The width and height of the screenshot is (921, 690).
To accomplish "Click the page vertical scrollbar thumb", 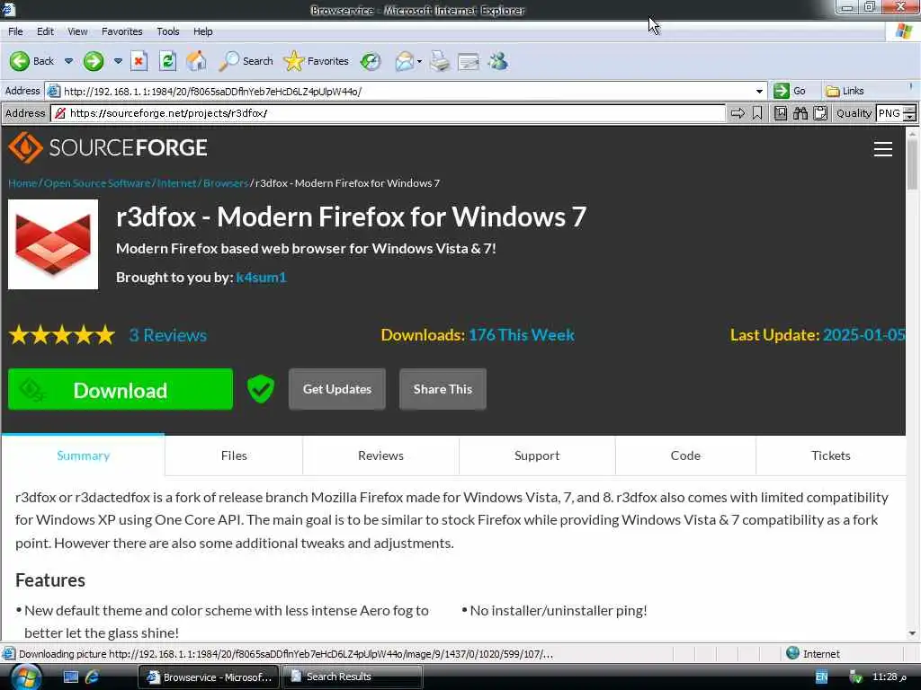I will (x=912, y=164).
